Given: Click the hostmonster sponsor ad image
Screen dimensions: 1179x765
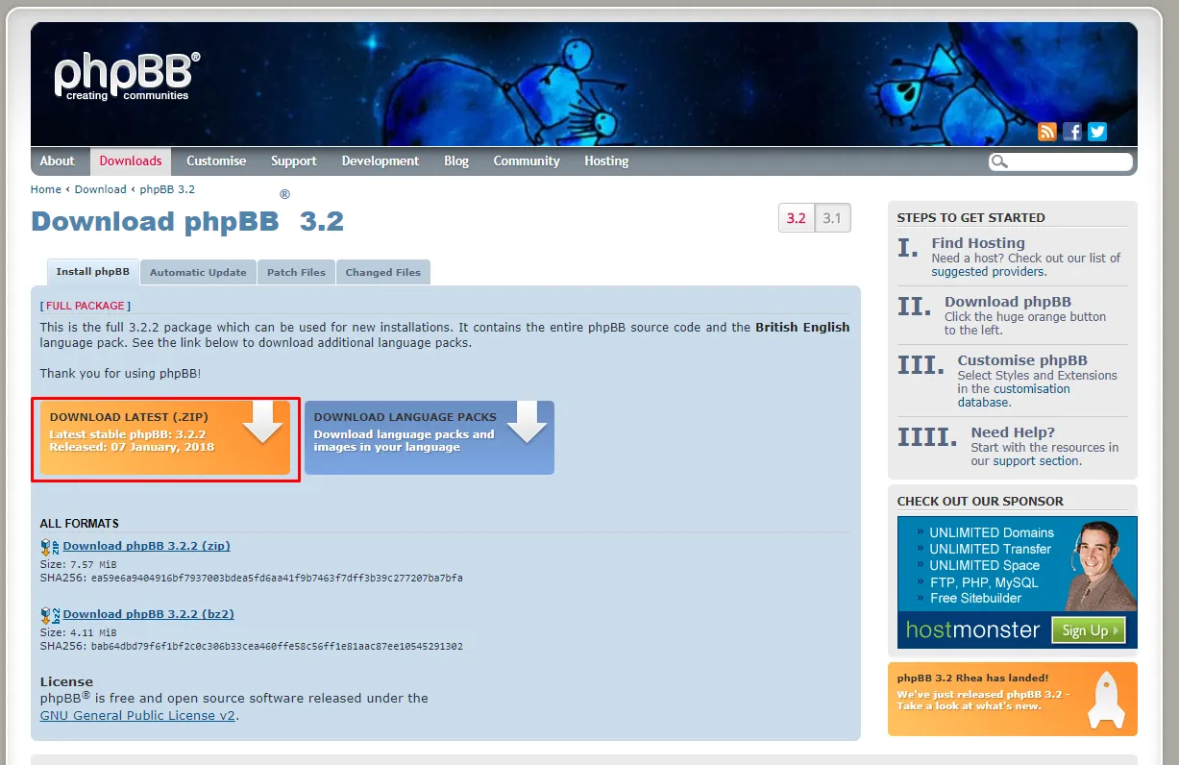Looking at the screenshot, I should pos(1017,582).
